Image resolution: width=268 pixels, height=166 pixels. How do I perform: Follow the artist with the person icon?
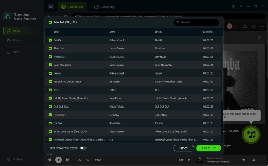point(254,160)
